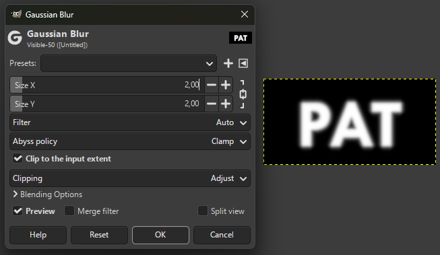Toggle the Size X/Y chain link
The width and height of the screenshot is (440, 255).
[x=243, y=94]
